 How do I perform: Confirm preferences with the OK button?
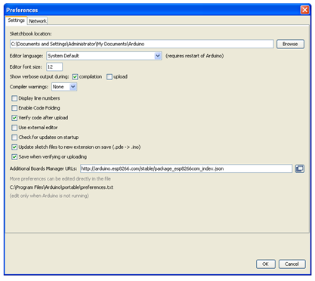[266, 264]
